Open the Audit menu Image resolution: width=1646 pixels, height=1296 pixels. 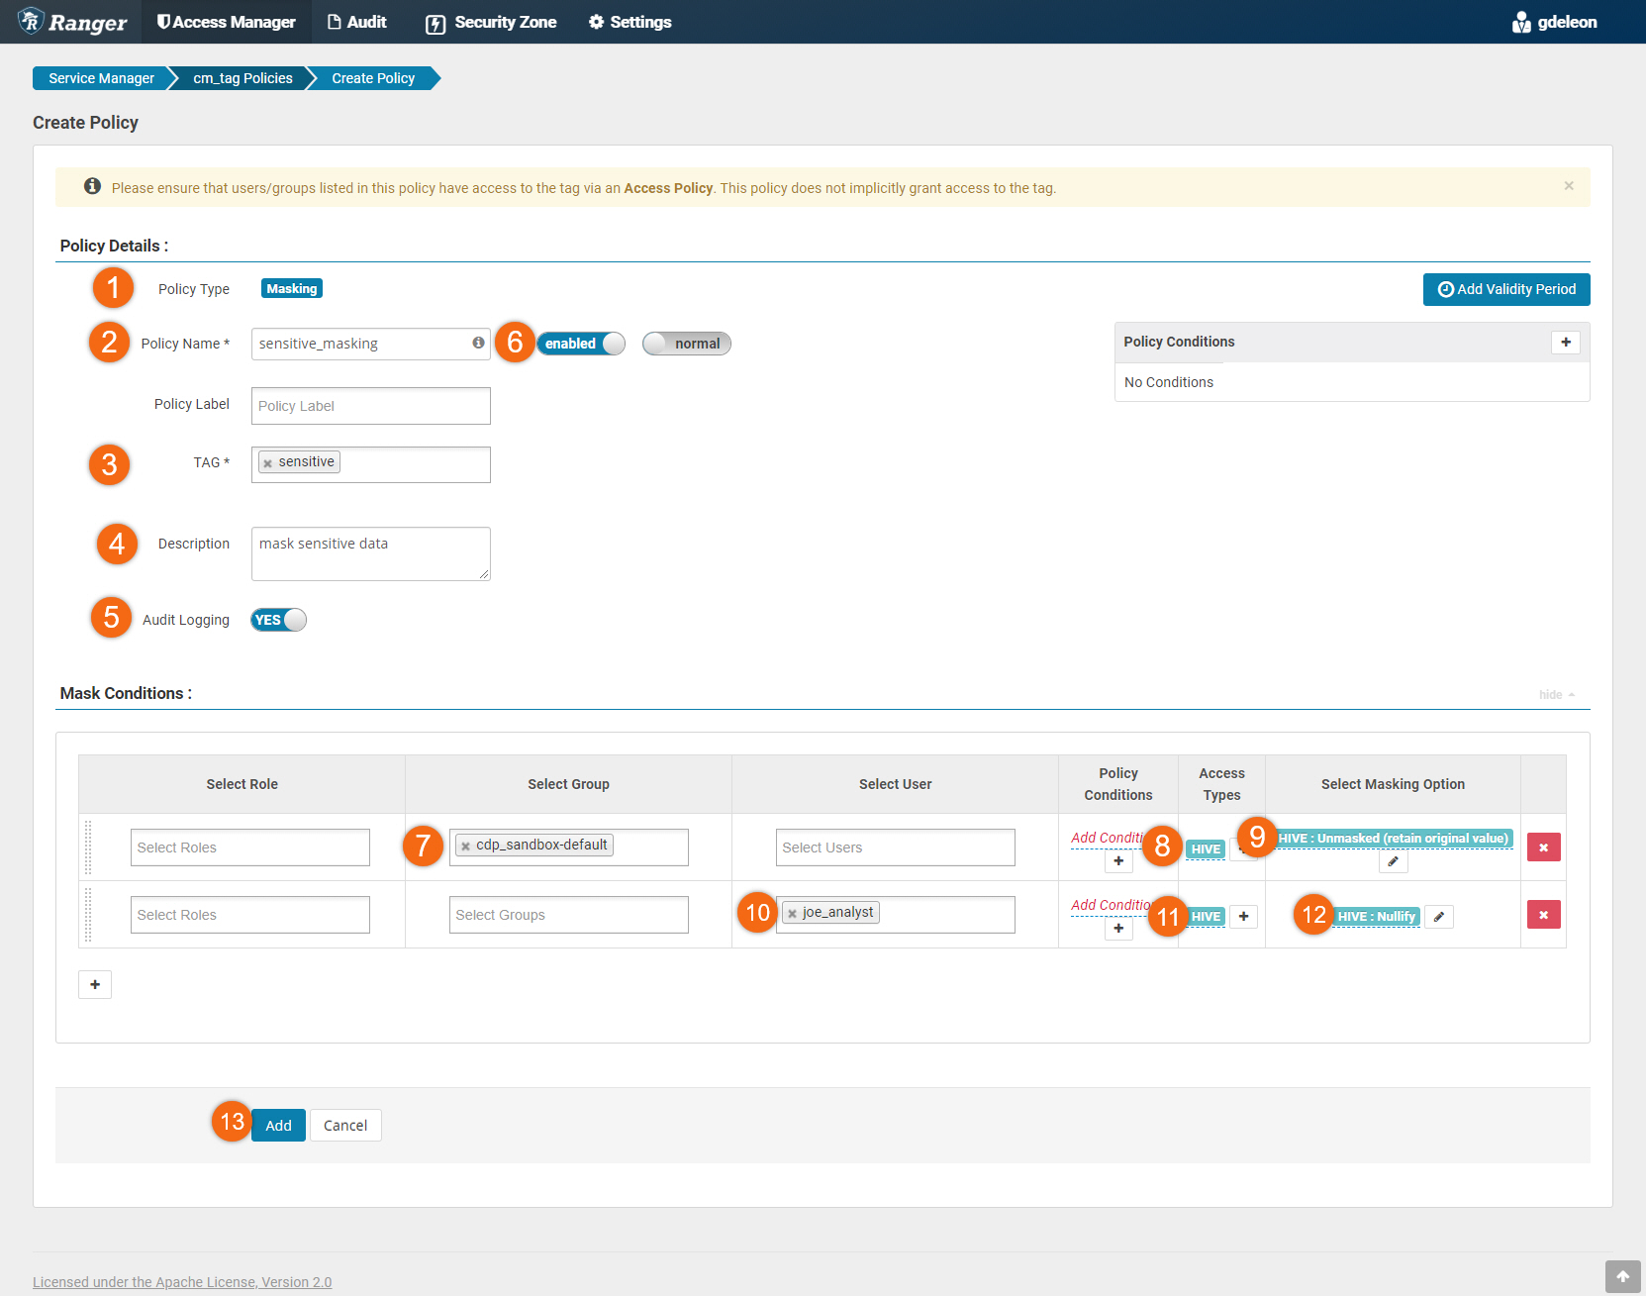pos(356,22)
